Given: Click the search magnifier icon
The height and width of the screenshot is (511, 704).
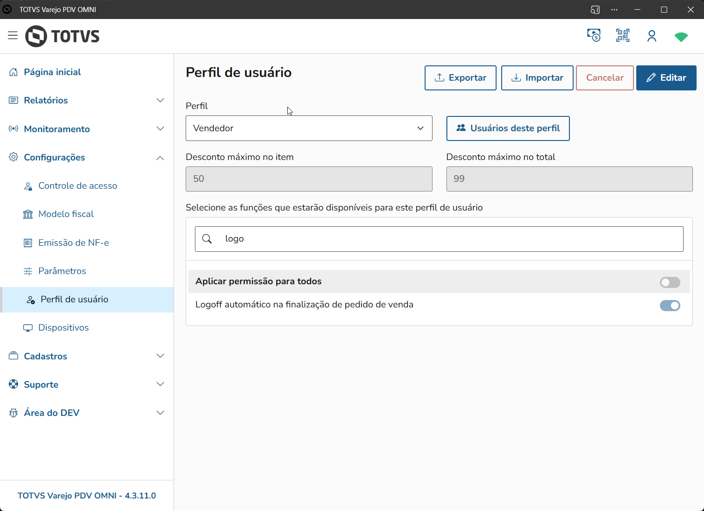Looking at the screenshot, I should (207, 239).
